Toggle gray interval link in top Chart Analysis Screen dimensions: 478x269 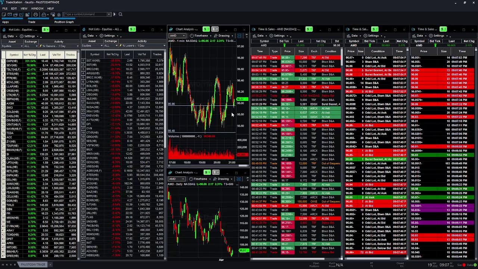[x=215, y=29]
